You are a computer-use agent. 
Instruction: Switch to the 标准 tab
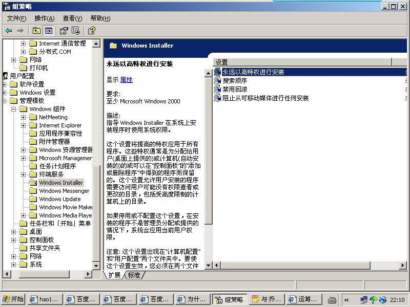[134, 275]
